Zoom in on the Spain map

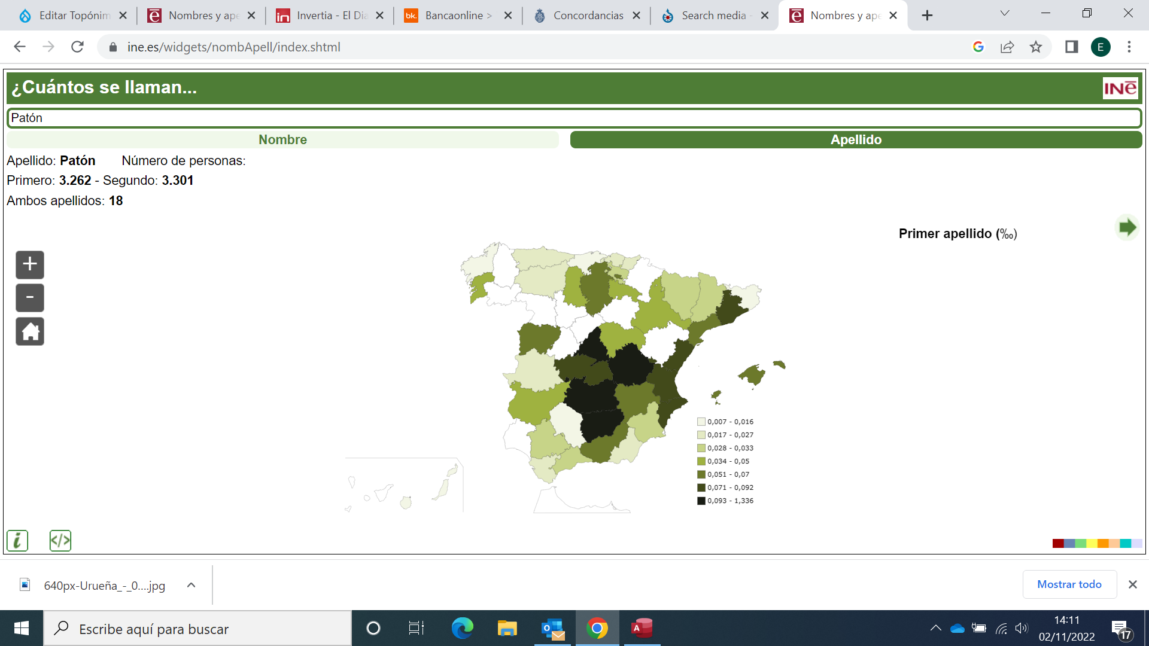(30, 264)
